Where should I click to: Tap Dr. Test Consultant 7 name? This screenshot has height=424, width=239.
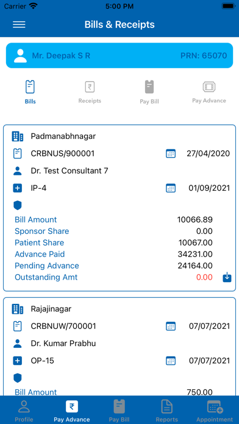tap(70, 171)
